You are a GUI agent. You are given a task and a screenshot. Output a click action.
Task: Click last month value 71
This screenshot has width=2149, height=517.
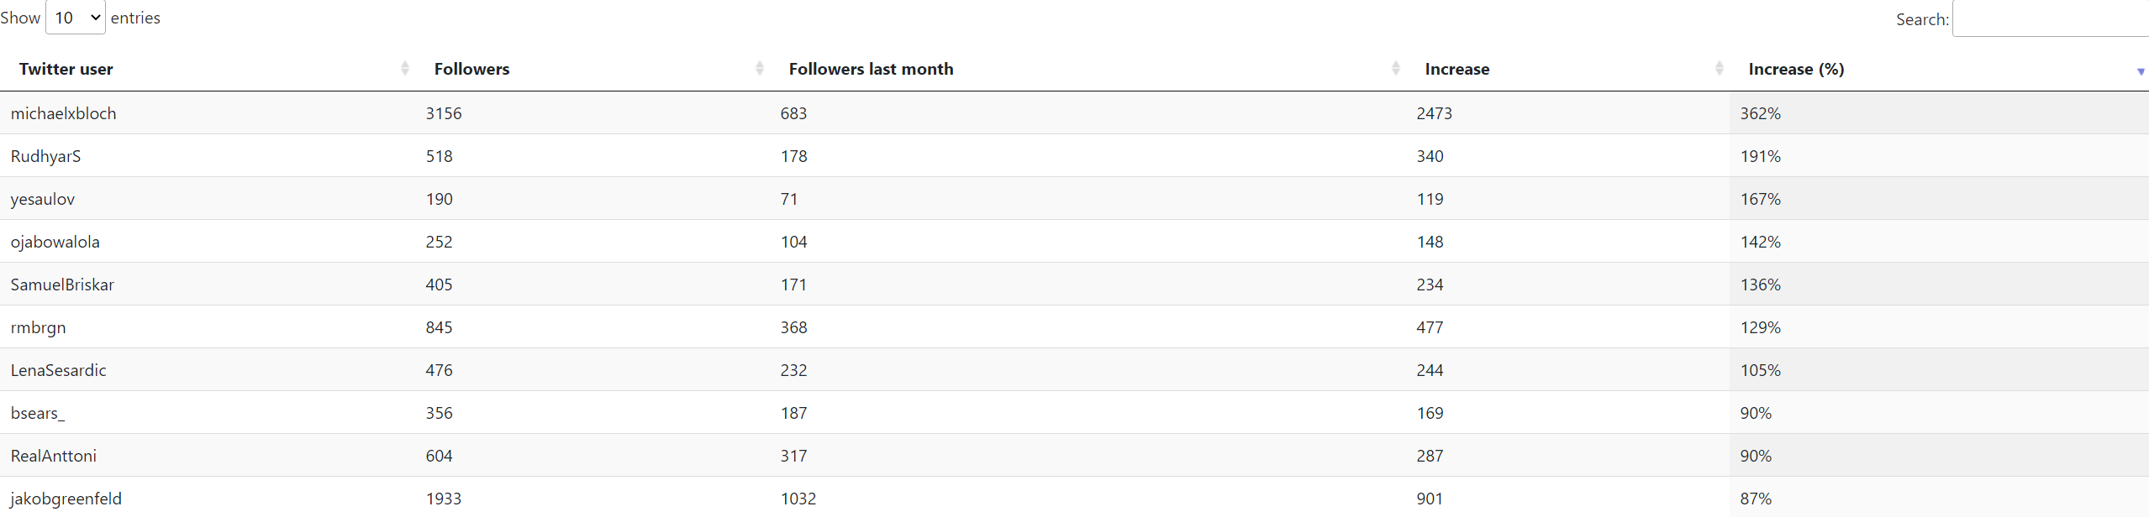tap(789, 199)
